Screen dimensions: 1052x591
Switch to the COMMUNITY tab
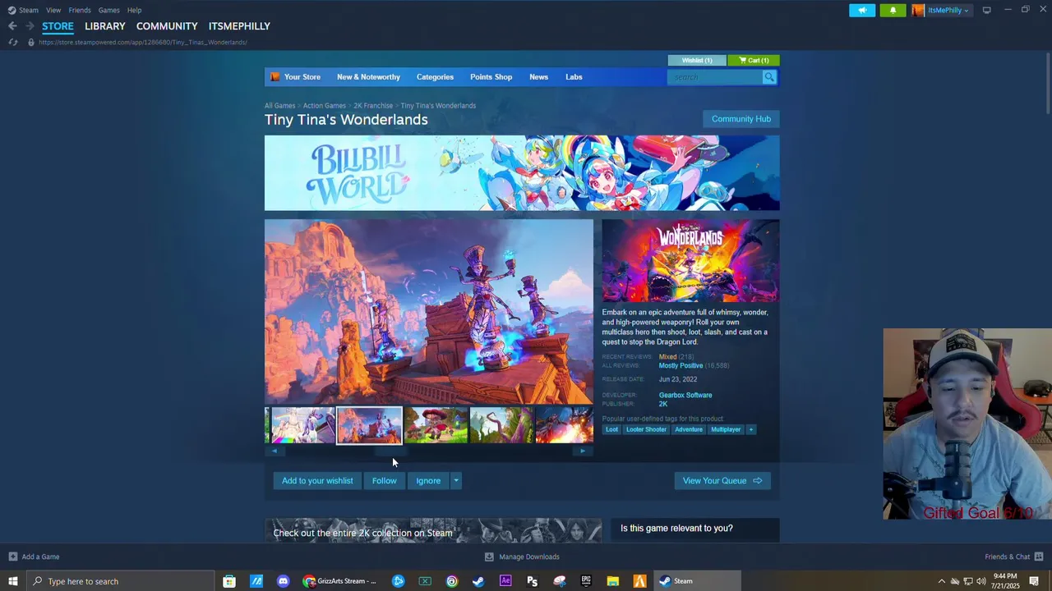click(x=167, y=26)
